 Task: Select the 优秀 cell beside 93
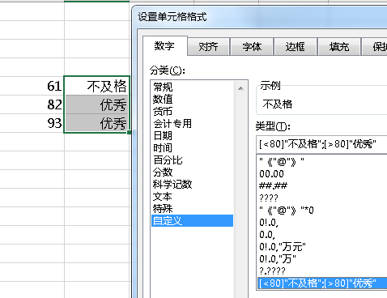(x=97, y=123)
